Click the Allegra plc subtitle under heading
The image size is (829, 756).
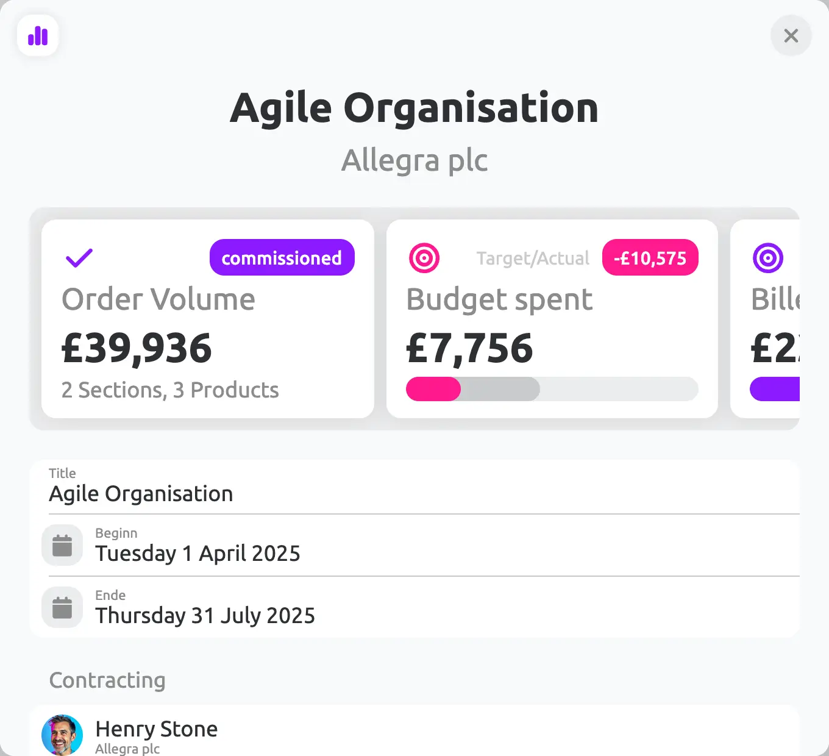(415, 161)
